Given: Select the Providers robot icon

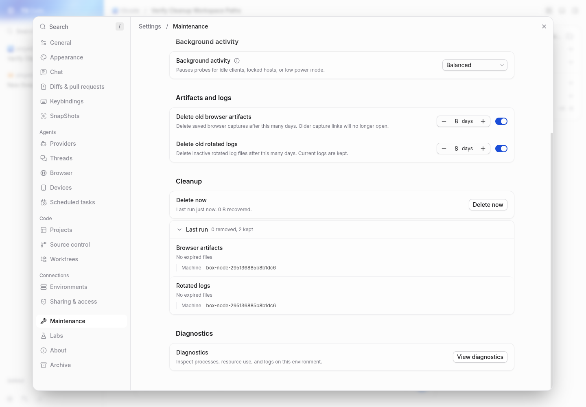Looking at the screenshot, I should (x=44, y=144).
